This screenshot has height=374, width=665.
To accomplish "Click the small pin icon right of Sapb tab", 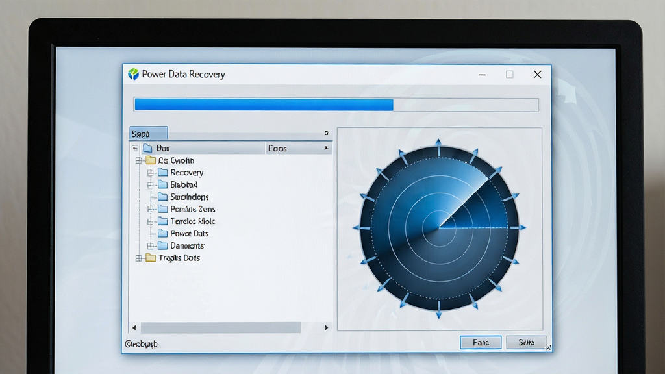I will (326, 133).
